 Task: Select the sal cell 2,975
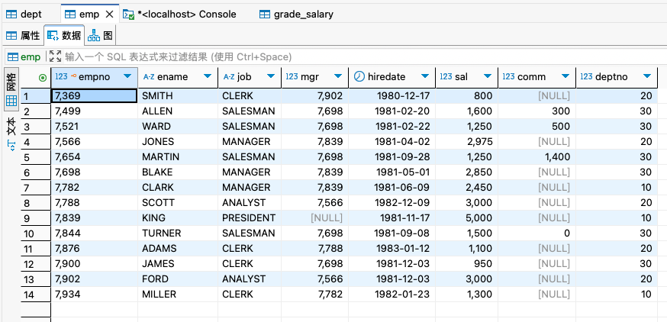click(x=466, y=142)
